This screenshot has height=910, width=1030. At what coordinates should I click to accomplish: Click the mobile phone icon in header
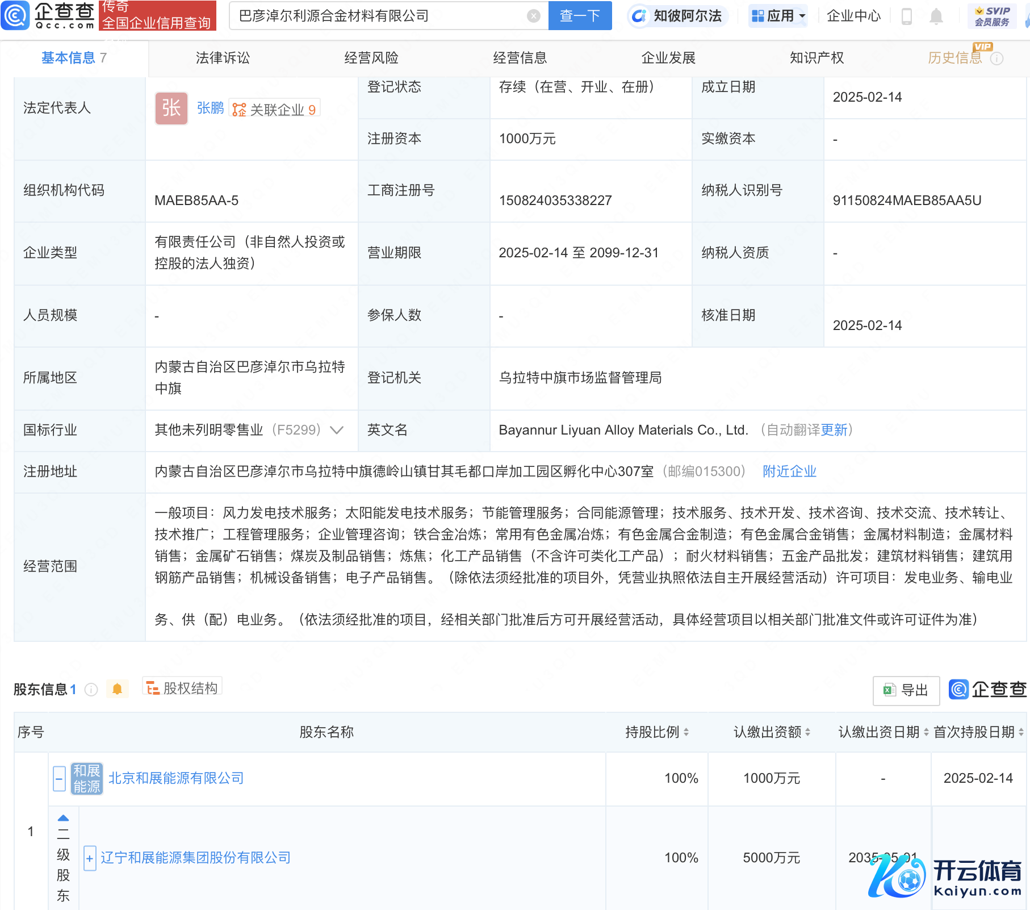907,16
